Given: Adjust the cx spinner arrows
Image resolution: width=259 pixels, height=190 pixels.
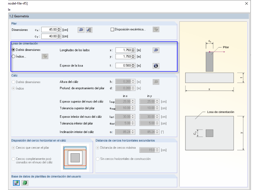Looking at the screenshot, I should coord(59,30).
